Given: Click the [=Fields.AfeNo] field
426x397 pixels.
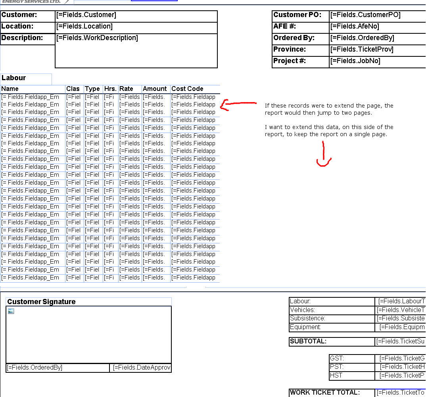Looking at the screenshot, I should click(377, 27).
